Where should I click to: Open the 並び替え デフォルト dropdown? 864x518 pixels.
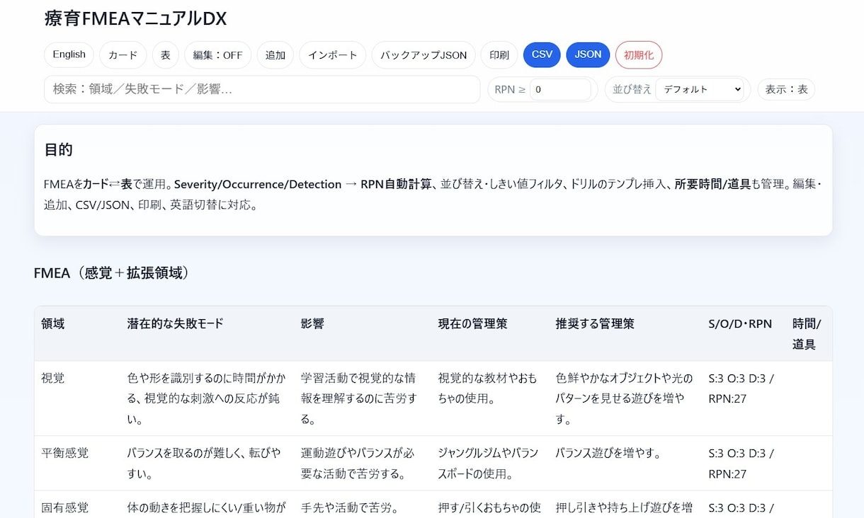tap(700, 89)
